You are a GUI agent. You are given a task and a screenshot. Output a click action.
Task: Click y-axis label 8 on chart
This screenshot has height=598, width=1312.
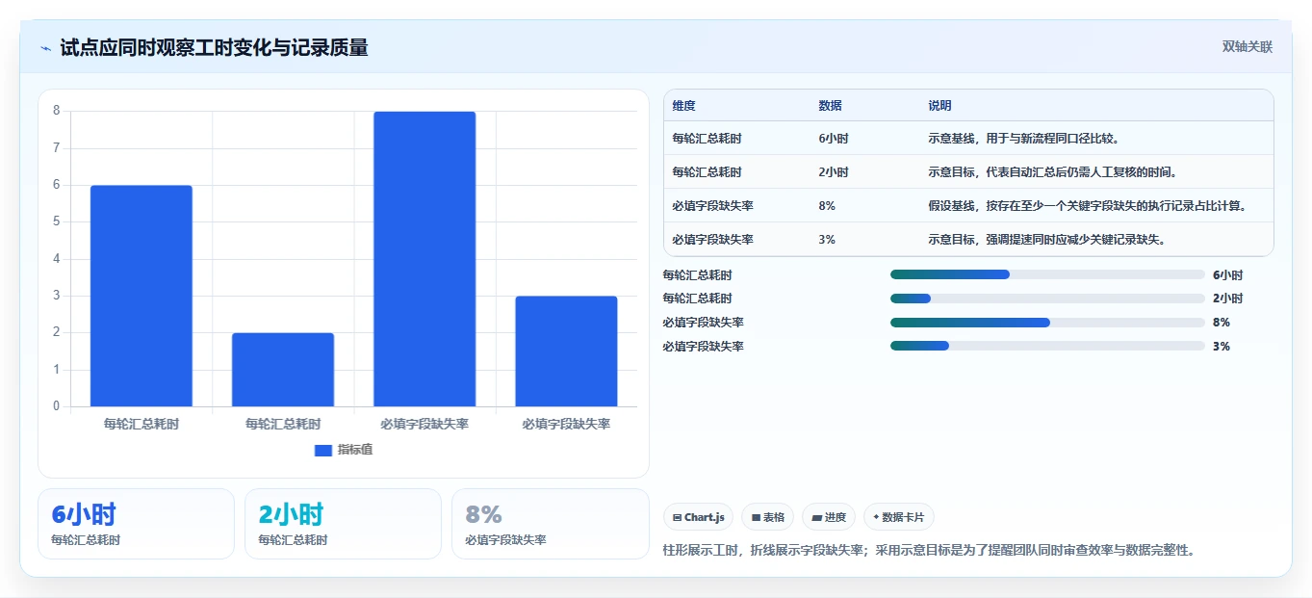57,111
